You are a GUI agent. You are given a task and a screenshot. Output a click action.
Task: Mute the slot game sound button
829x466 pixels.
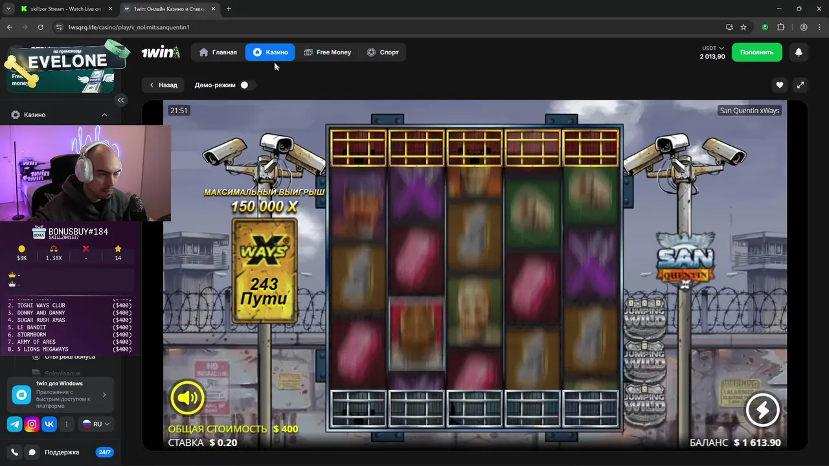188,398
